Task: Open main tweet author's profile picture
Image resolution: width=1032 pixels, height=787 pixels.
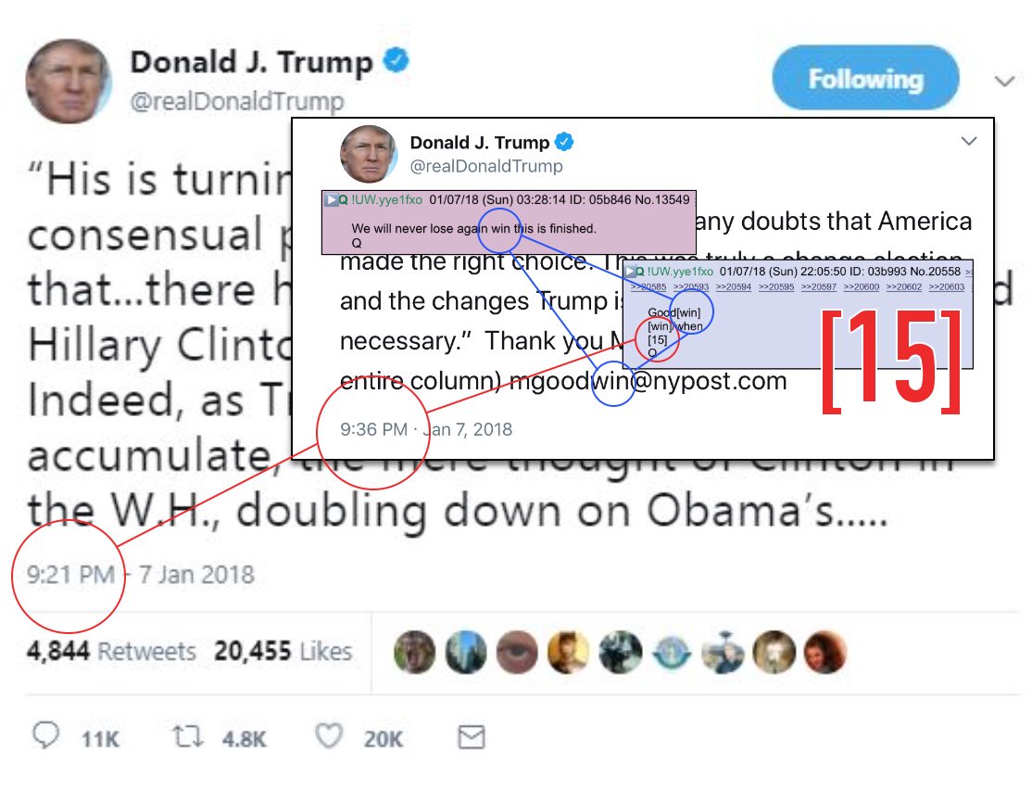Action: click(x=69, y=81)
